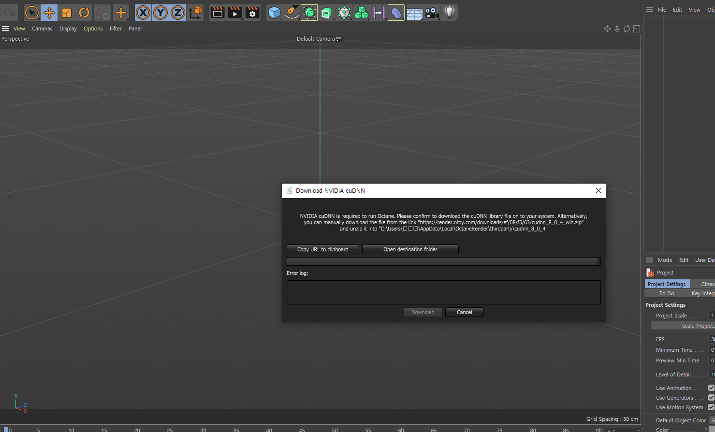
Task: Select the Project Settings tab
Action: coord(667,284)
